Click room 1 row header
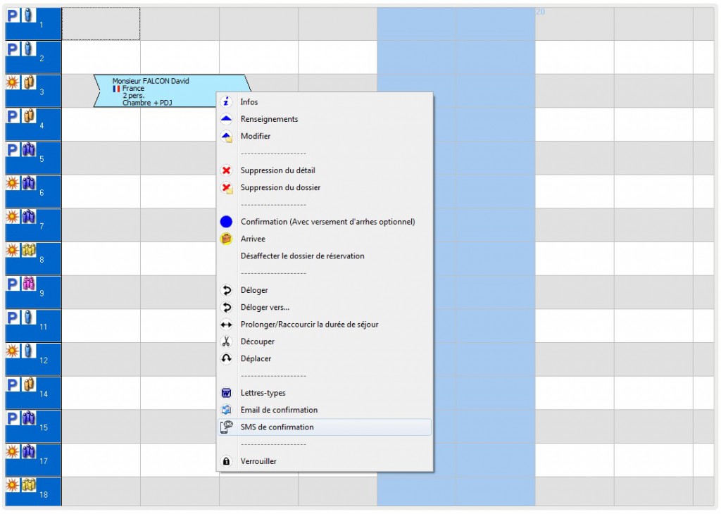Image resolution: width=721 pixels, height=514 pixels. [x=33, y=24]
